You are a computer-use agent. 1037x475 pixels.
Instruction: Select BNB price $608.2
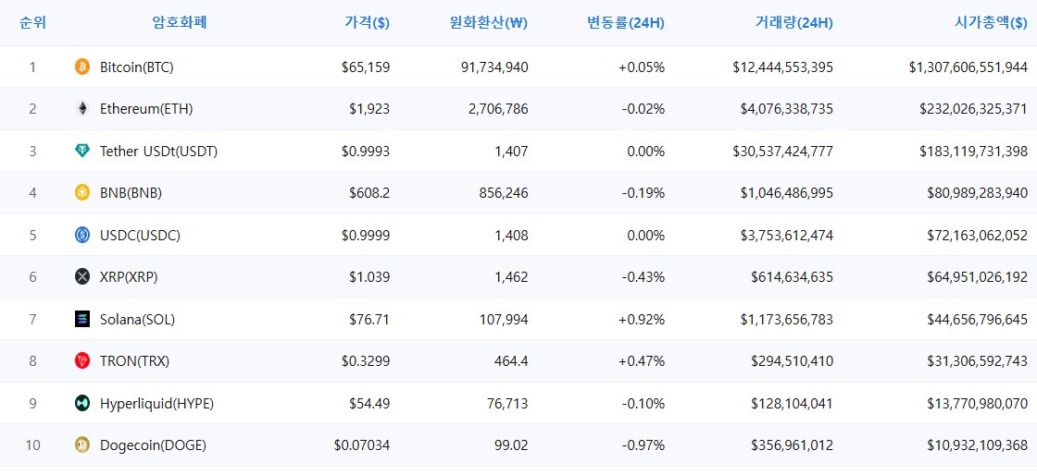coord(369,192)
